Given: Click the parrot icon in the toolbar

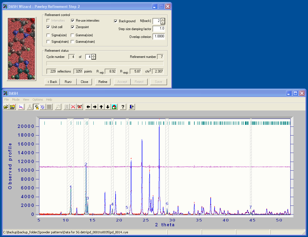Looking at the screenshot, I should (x=36, y=107).
